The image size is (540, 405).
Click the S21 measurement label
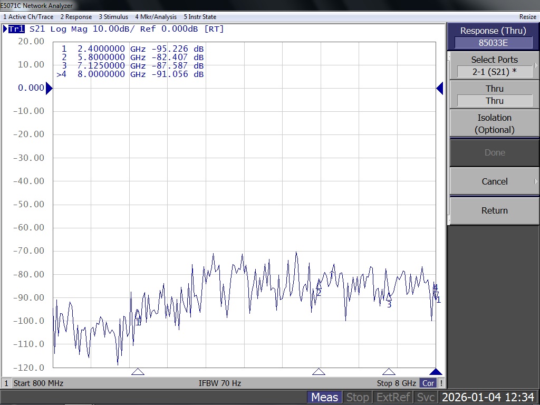coord(37,29)
